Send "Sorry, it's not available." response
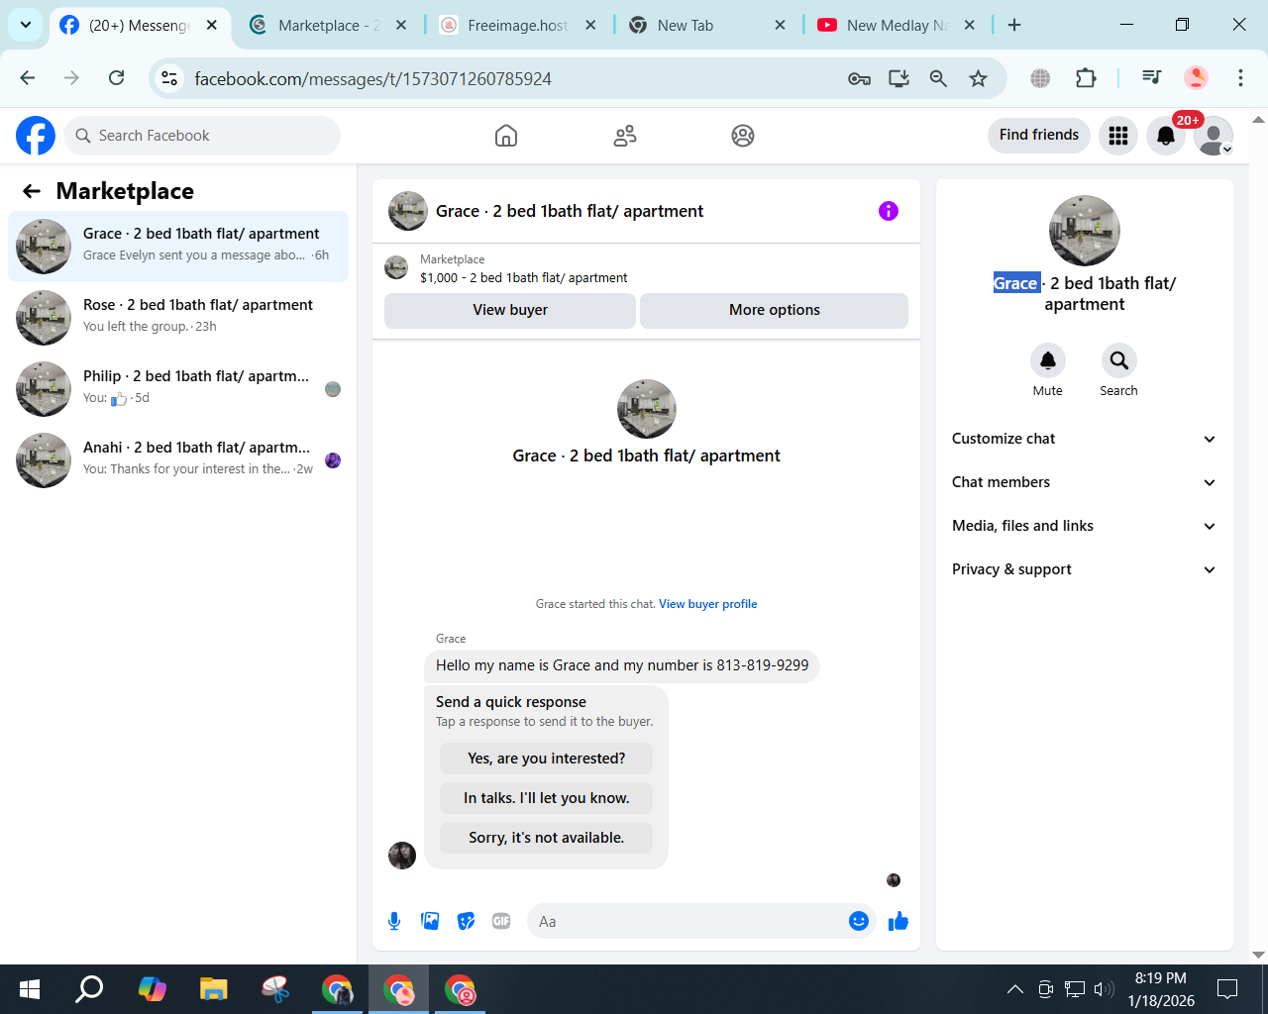The height and width of the screenshot is (1014, 1268). [547, 838]
